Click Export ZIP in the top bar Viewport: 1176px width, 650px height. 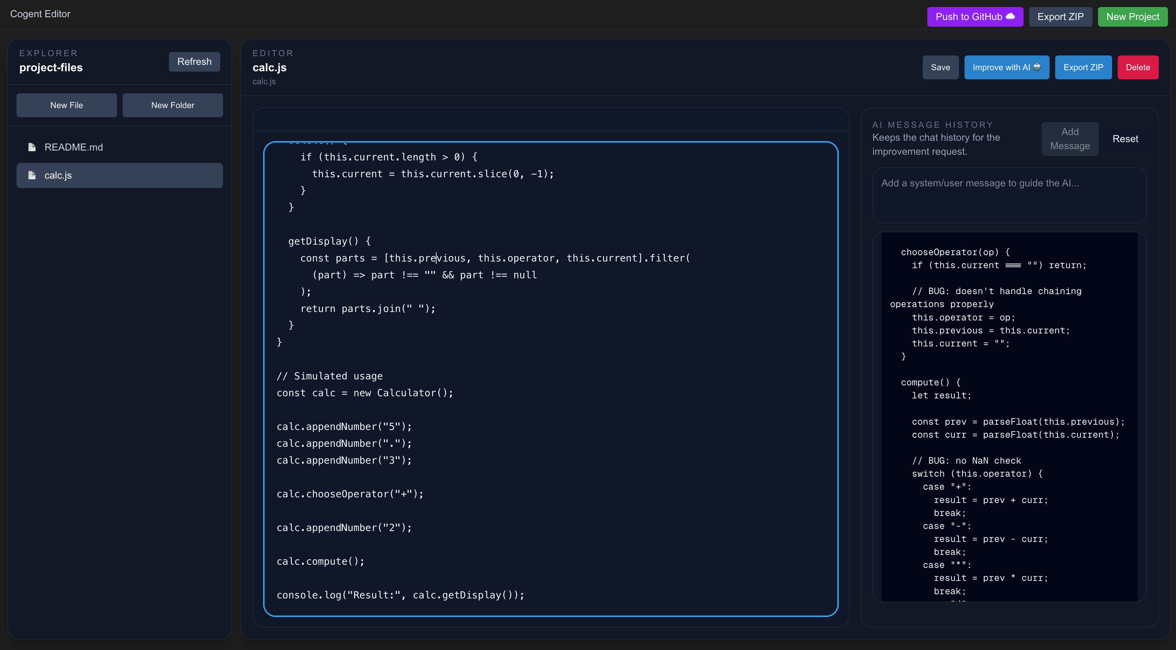(x=1060, y=16)
